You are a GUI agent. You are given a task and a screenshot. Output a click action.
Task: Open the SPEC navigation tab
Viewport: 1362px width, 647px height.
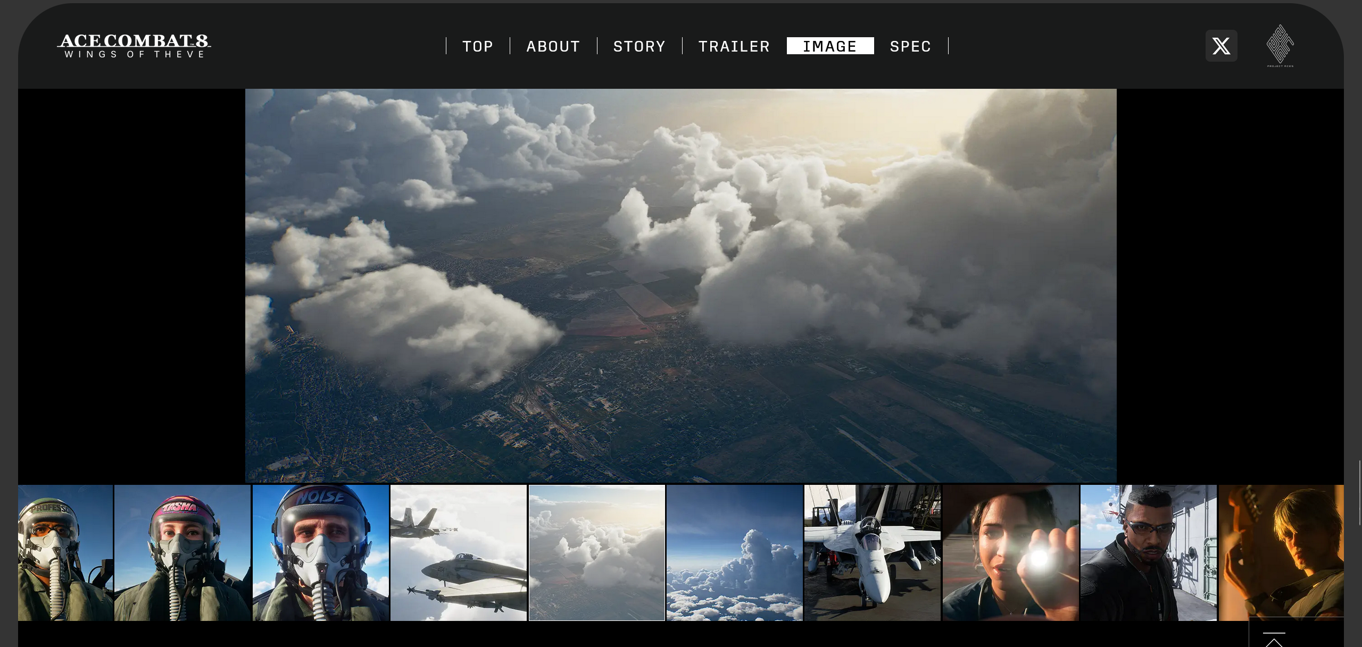(x=910, y=46)
